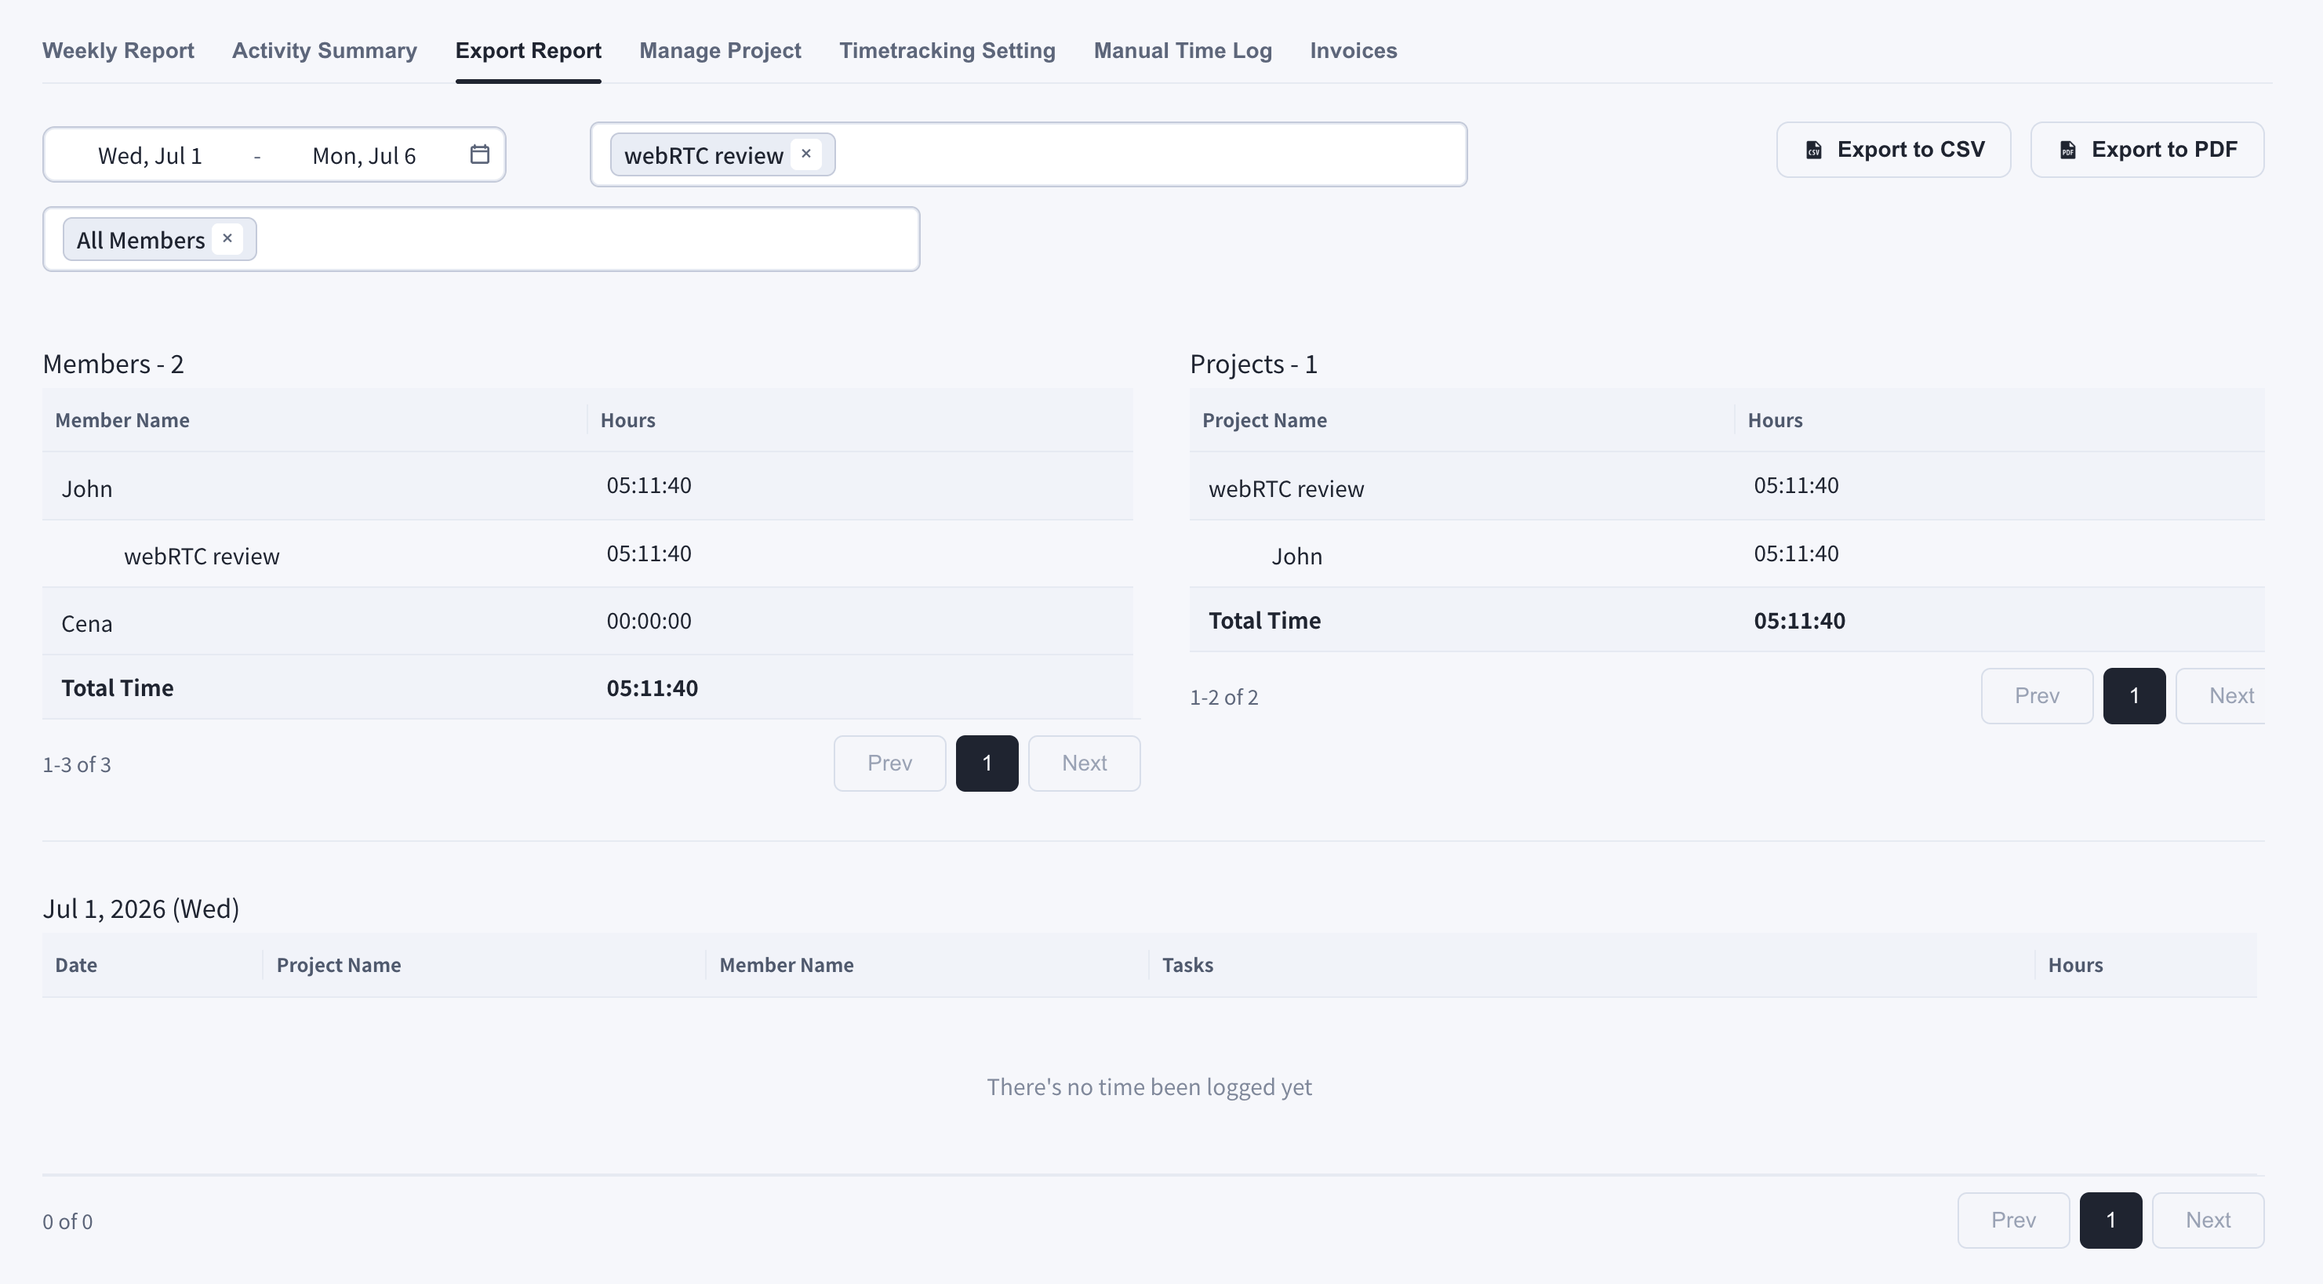Click Next in the daily log pagination
The image size is (2323, 1284).
pyautogui.click(x=2208, y=1220)
